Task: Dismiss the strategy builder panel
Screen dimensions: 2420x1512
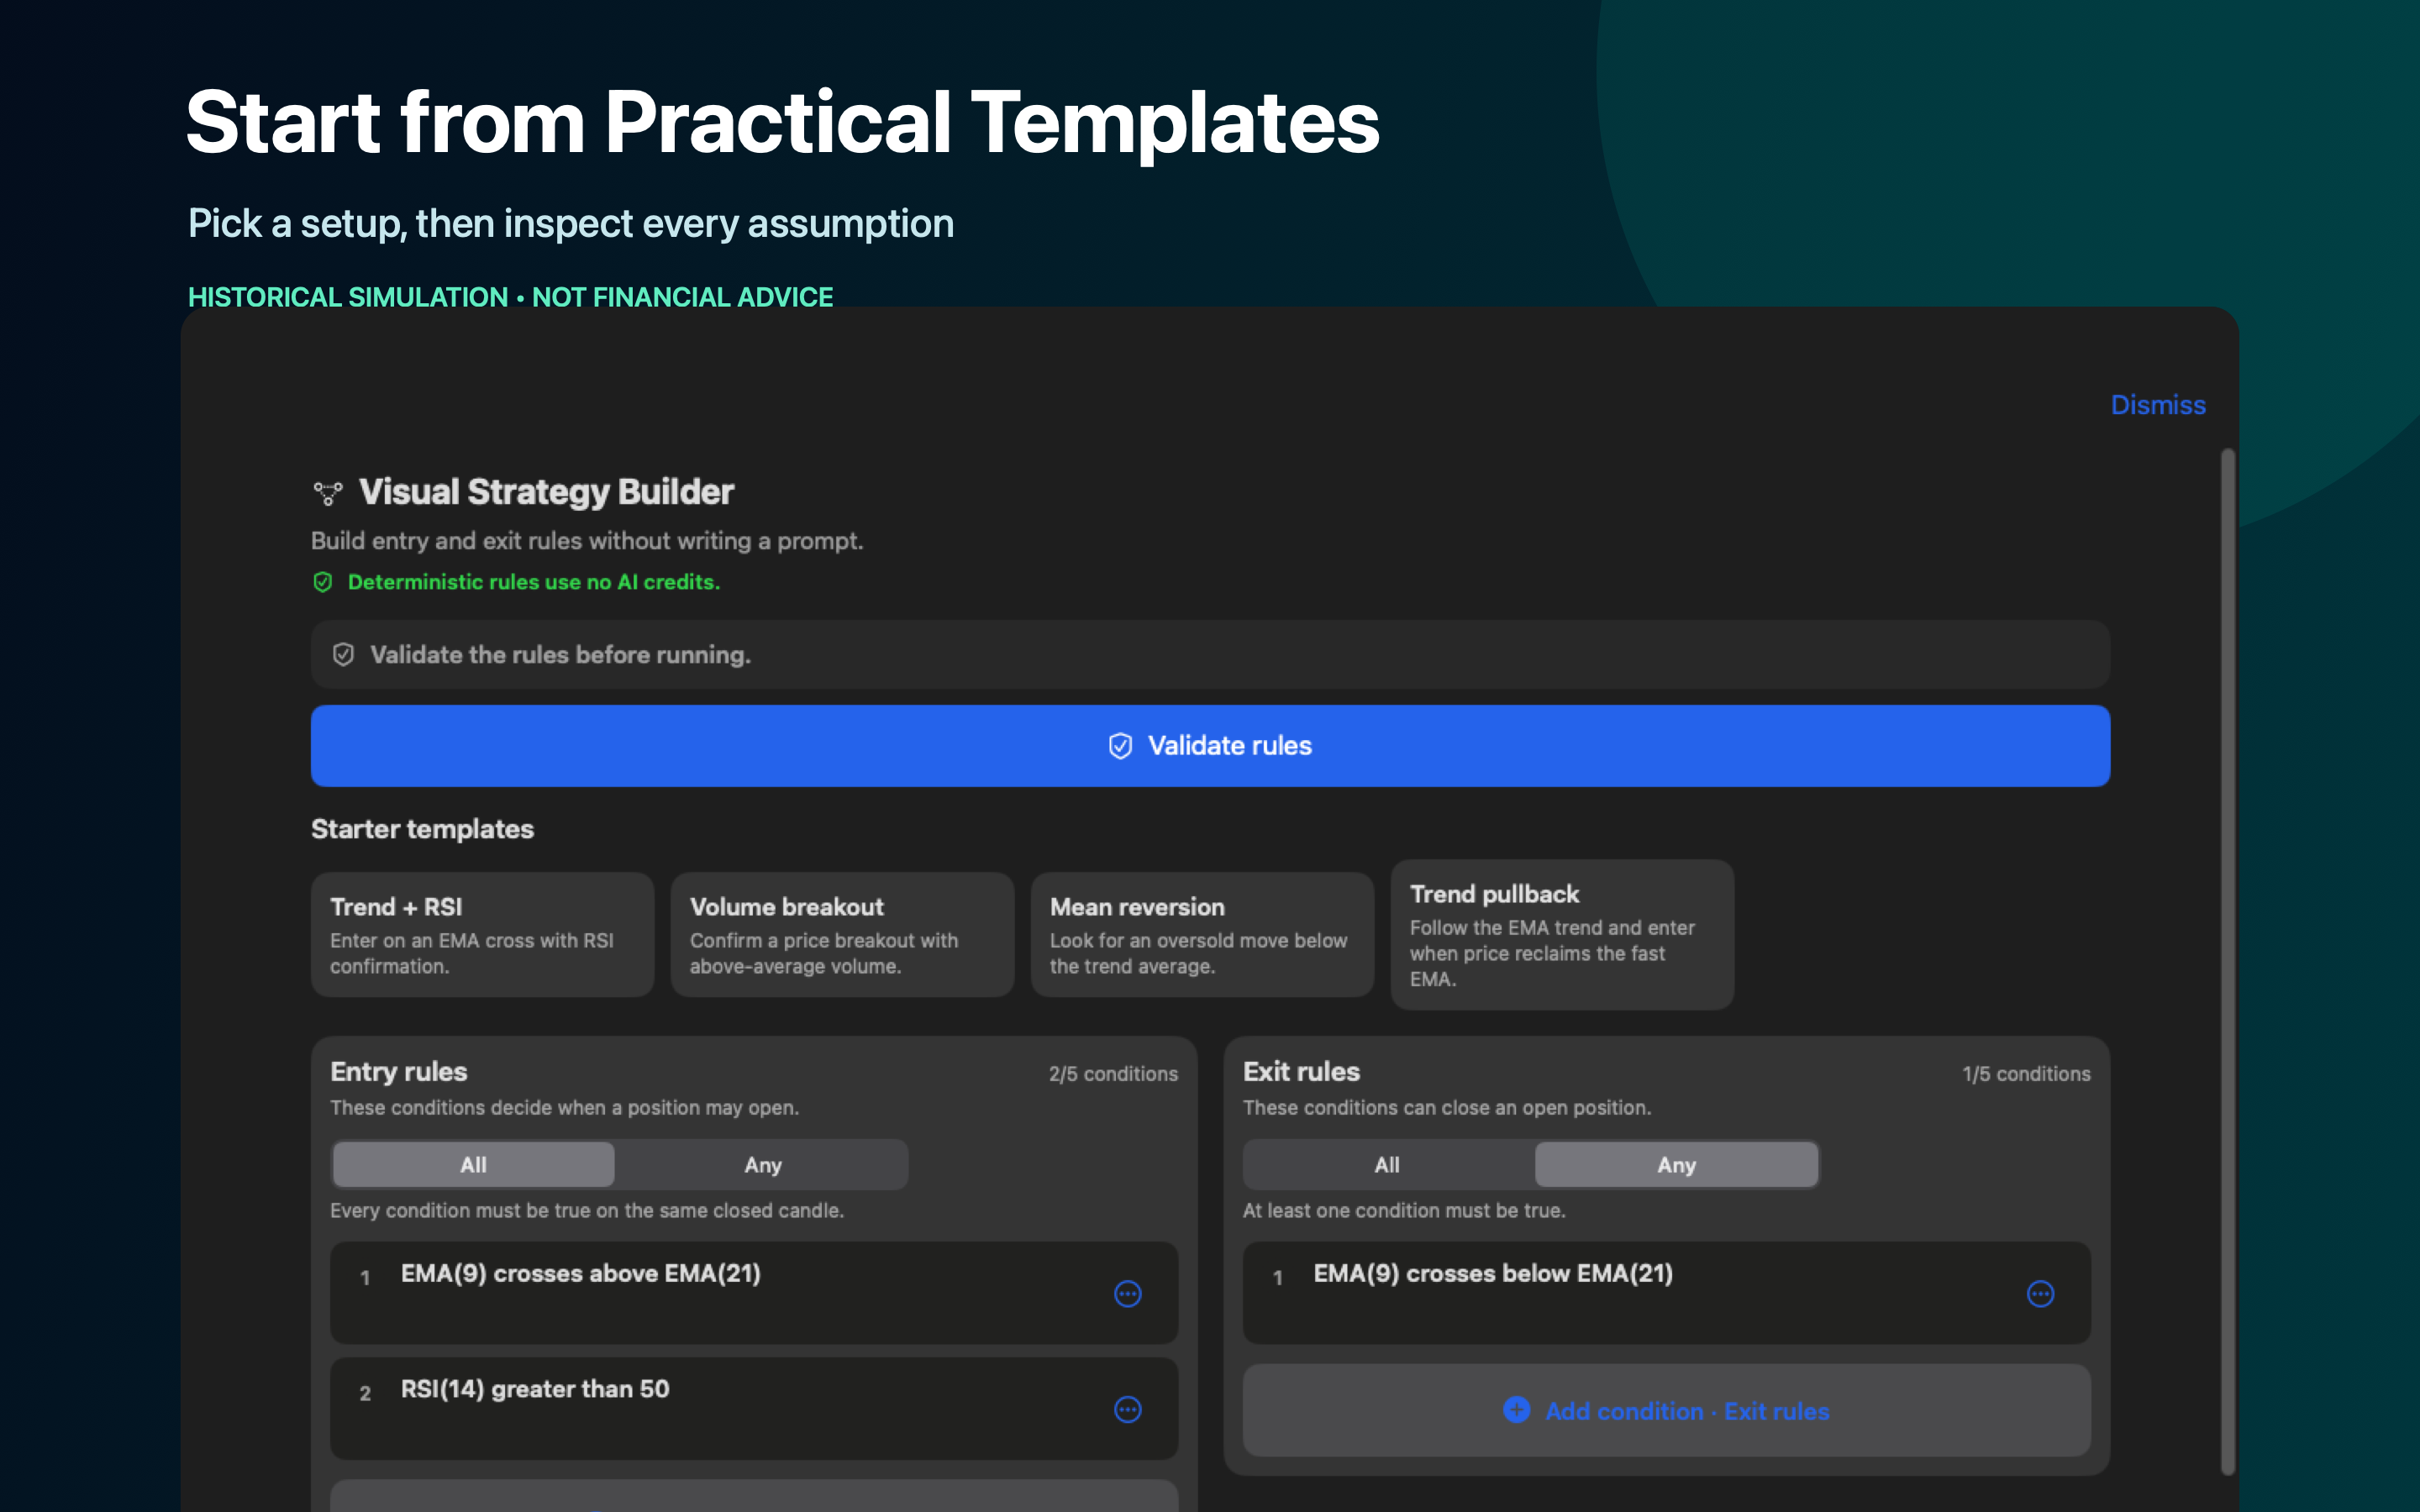Action: click(2157, 404)
